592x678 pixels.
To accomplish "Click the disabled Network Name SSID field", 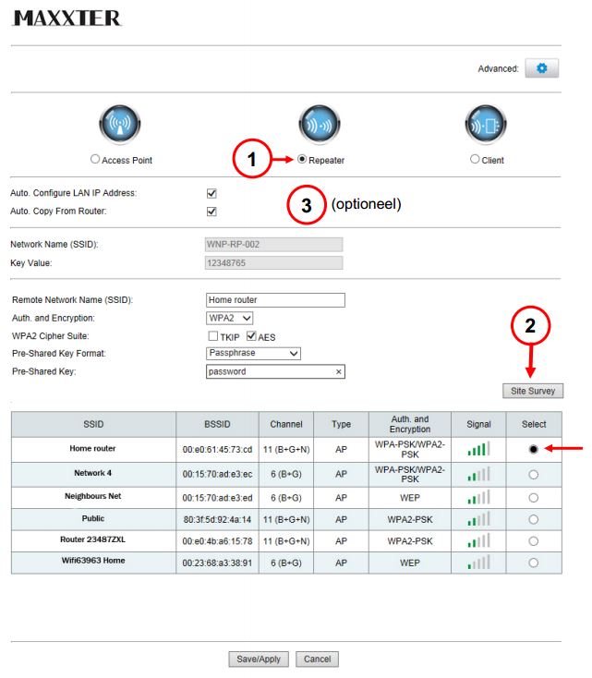I will (273, 244).
